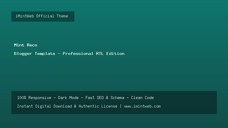Viewport: 228px width, 128px height.
Task: Select the Authentic License text
Action: (x=98, y=106)
